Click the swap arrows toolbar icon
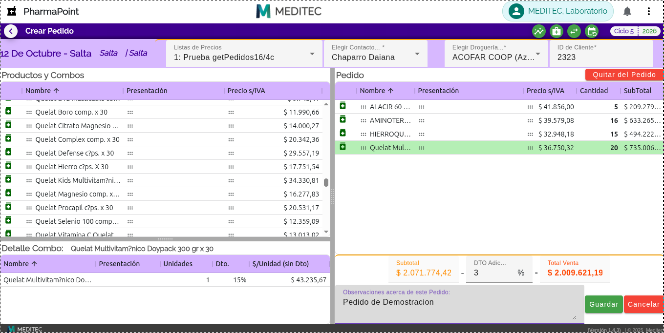664x333 pixels. [x=574, y=31]
